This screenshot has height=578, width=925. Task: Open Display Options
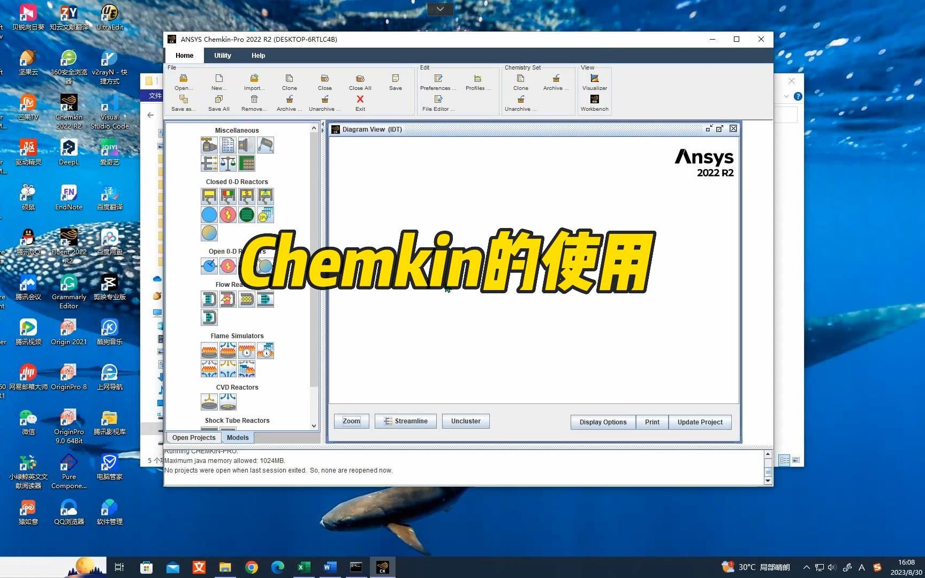[603, 422]
